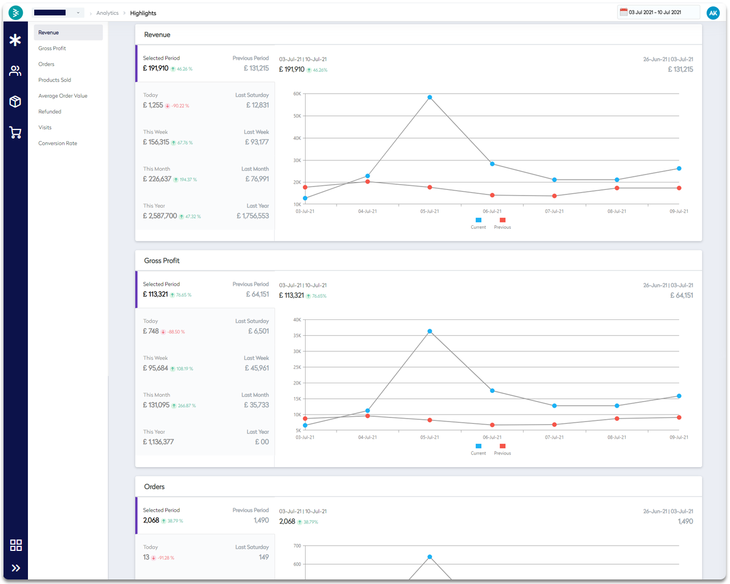Open the Products box icon in the sidebar
This screenshot has height=584, width=730.
point(15,101)
